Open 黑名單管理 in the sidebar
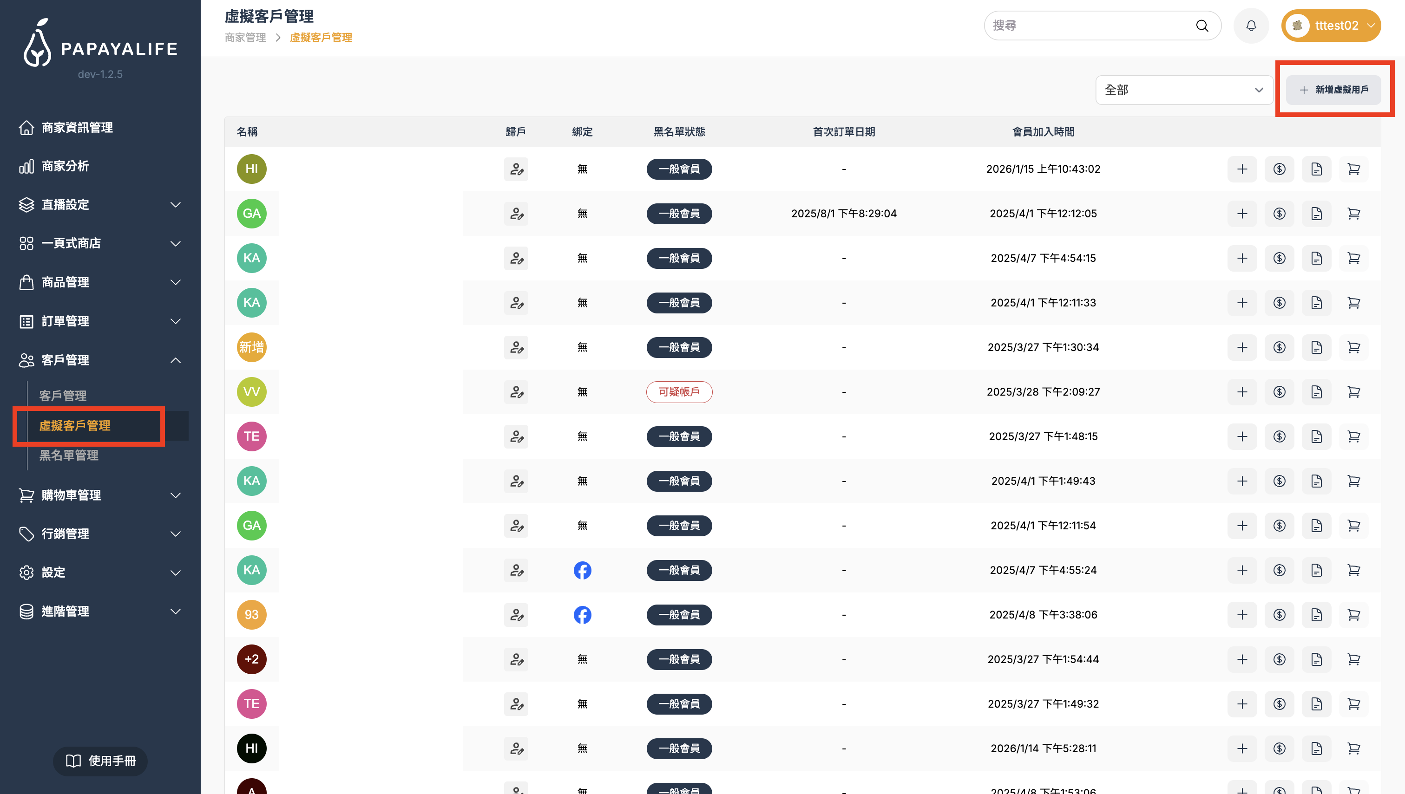This screenshot has width=1405, height=794. pos(69,456)
